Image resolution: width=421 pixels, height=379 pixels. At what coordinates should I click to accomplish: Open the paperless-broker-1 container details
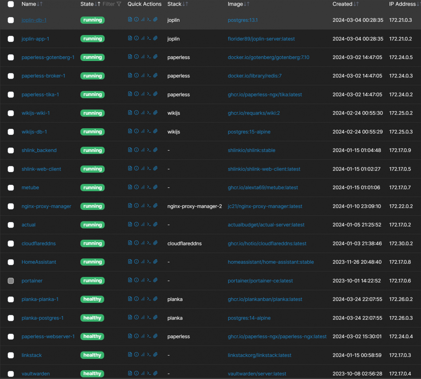[43, 76]
